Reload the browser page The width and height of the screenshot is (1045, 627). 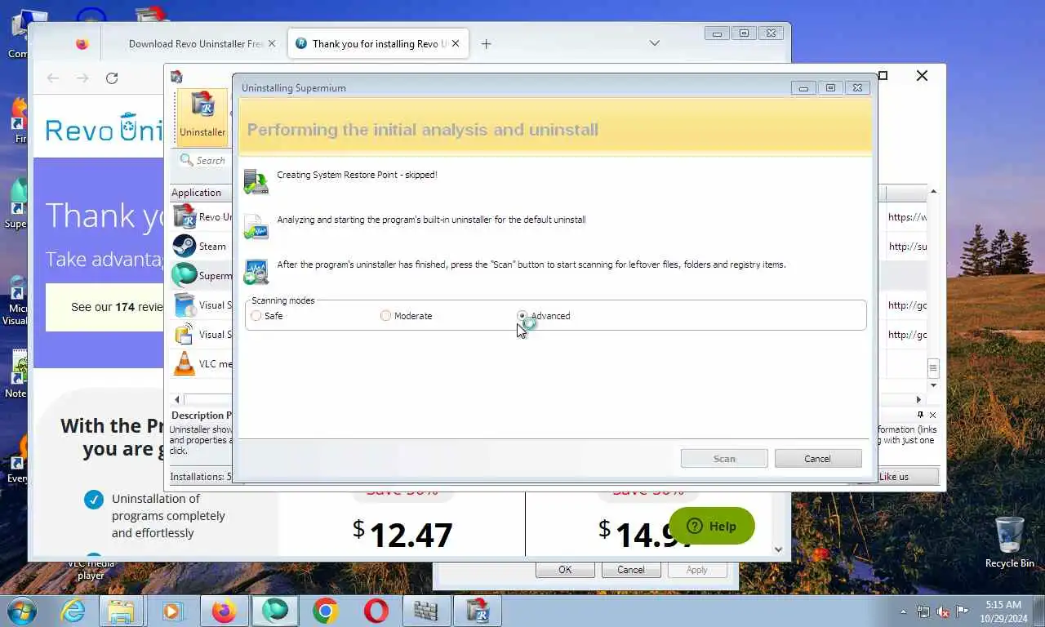112,78
